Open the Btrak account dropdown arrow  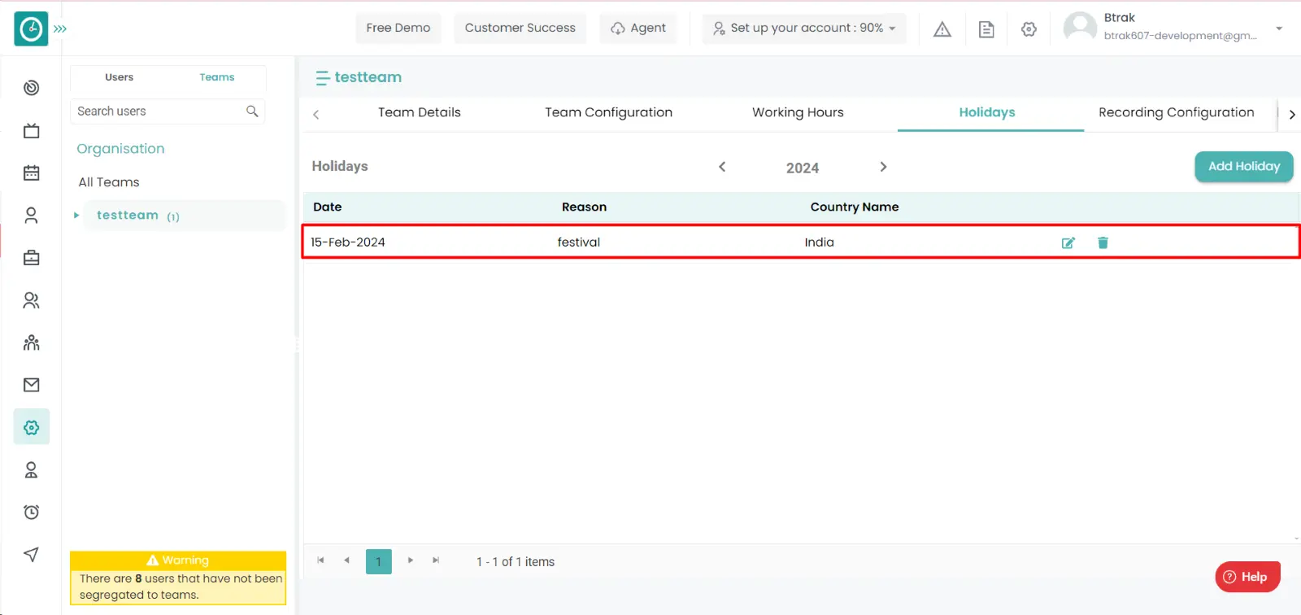coord(1279,28)
